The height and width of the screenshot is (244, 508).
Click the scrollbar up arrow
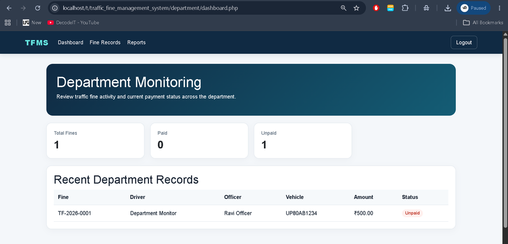tap(505, 34)
